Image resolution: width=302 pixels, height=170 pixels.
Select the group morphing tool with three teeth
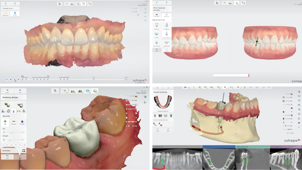20,105
